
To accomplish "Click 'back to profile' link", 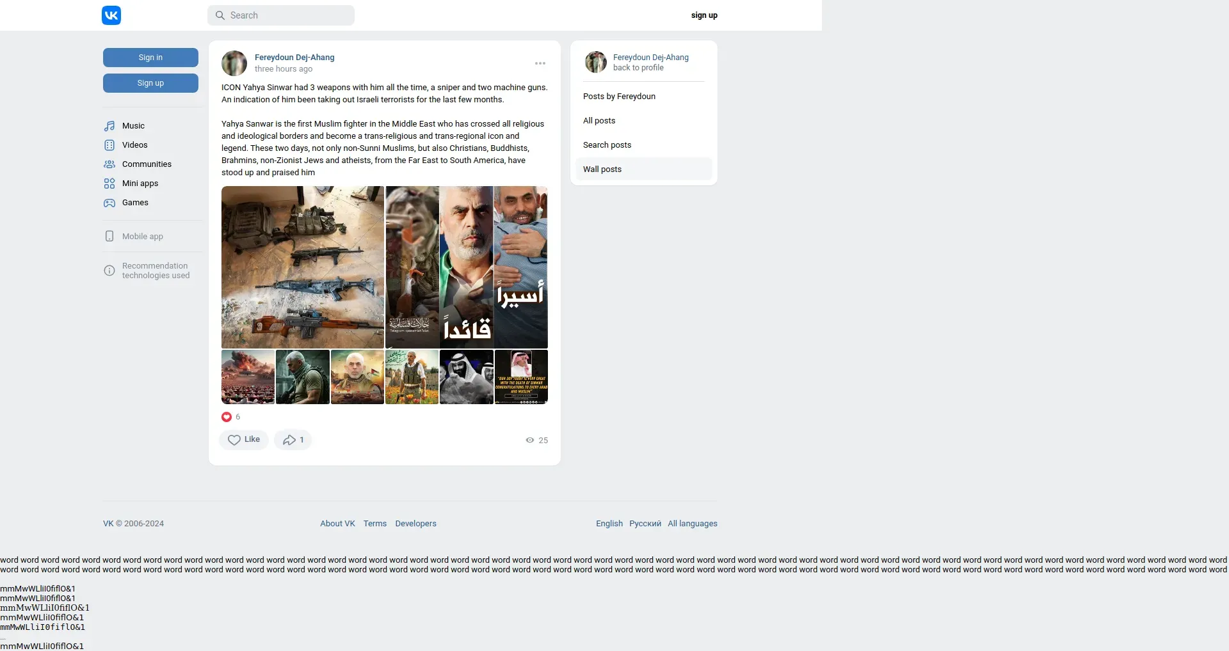I will 638,68.
